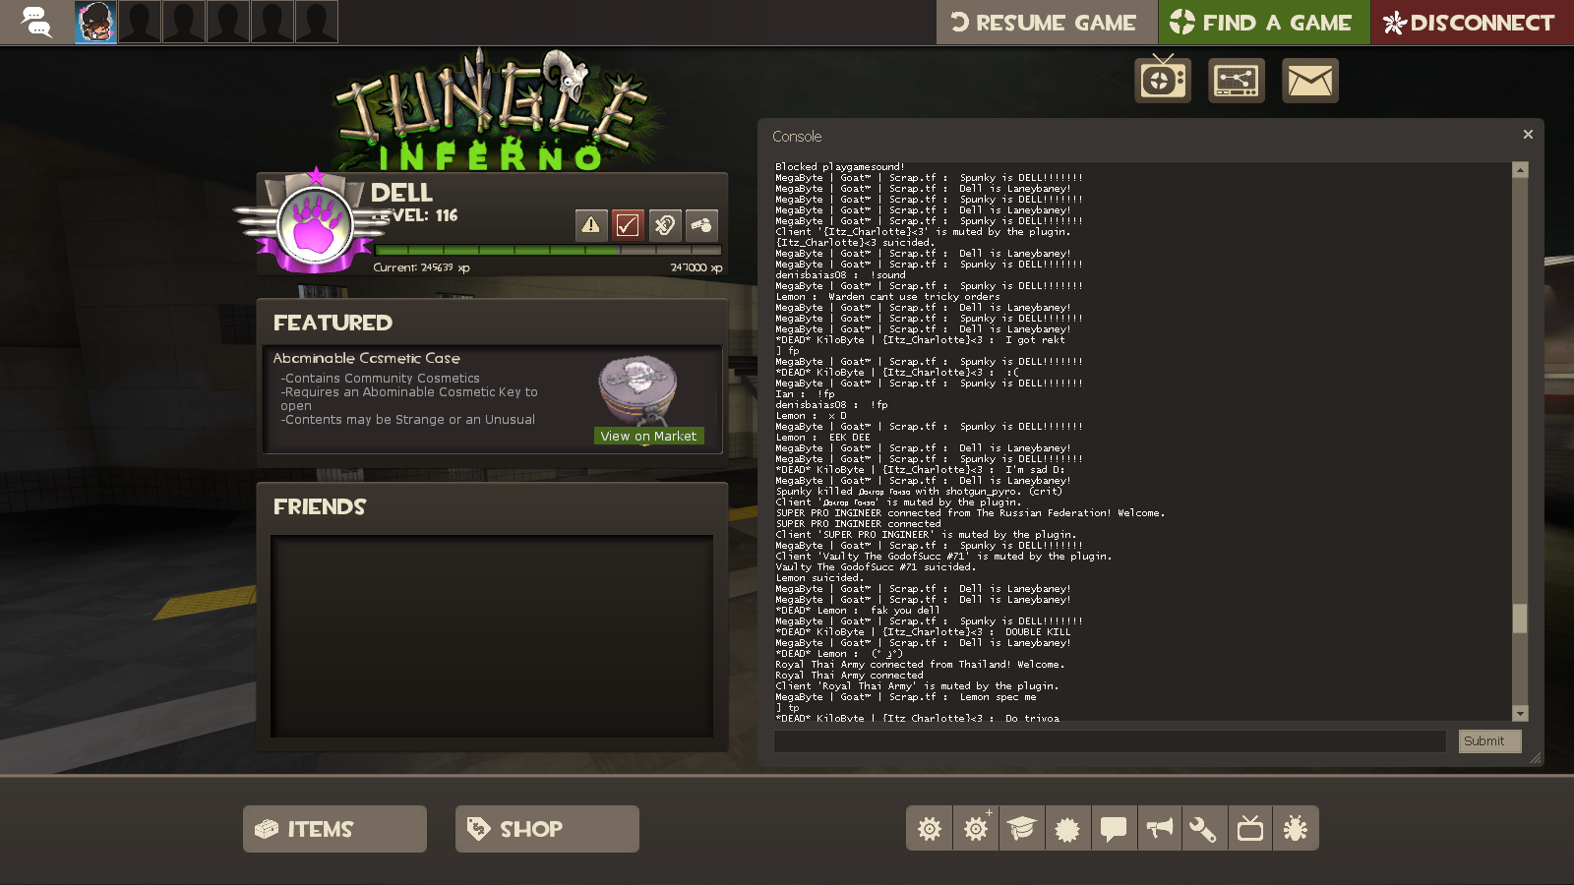Click the console scrollbar up arrow
Screen dimensions: 1574x885
[1520, 170]
